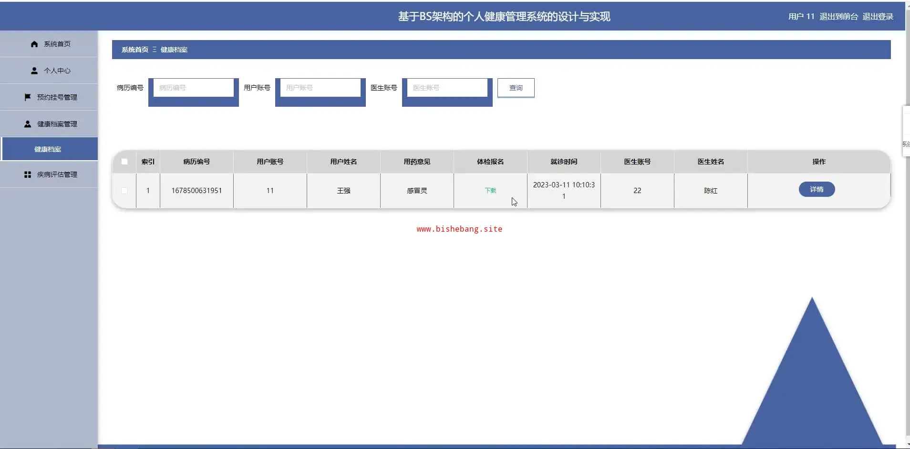Click the 2023-03-11 visit time cell
910x449 pixels.
click(564, 191)
